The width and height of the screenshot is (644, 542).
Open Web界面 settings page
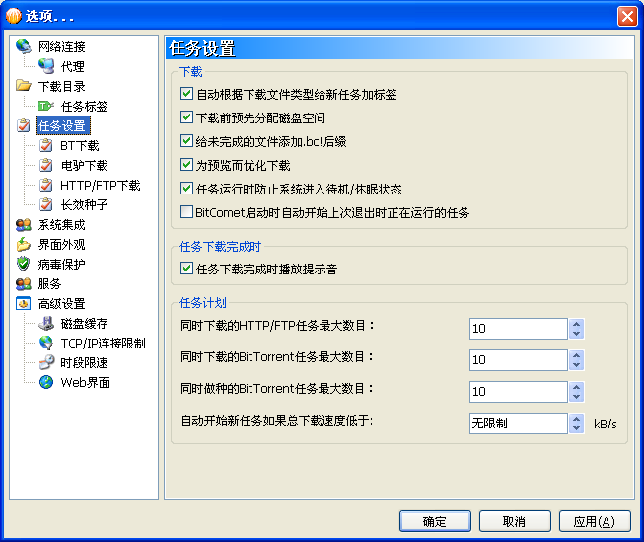(x=86, y=382)
